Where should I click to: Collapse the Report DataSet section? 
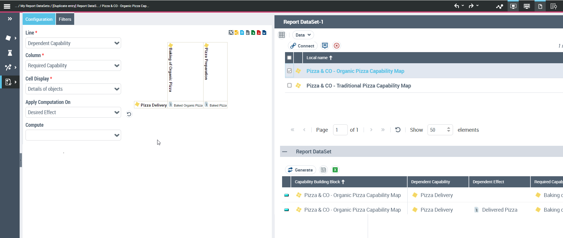pos(284,152)
